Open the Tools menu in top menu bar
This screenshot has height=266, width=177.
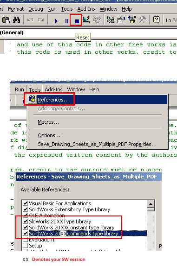pyautogui.click(x=67, y=9)
